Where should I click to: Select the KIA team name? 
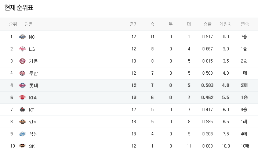click(x=33, y=97)
